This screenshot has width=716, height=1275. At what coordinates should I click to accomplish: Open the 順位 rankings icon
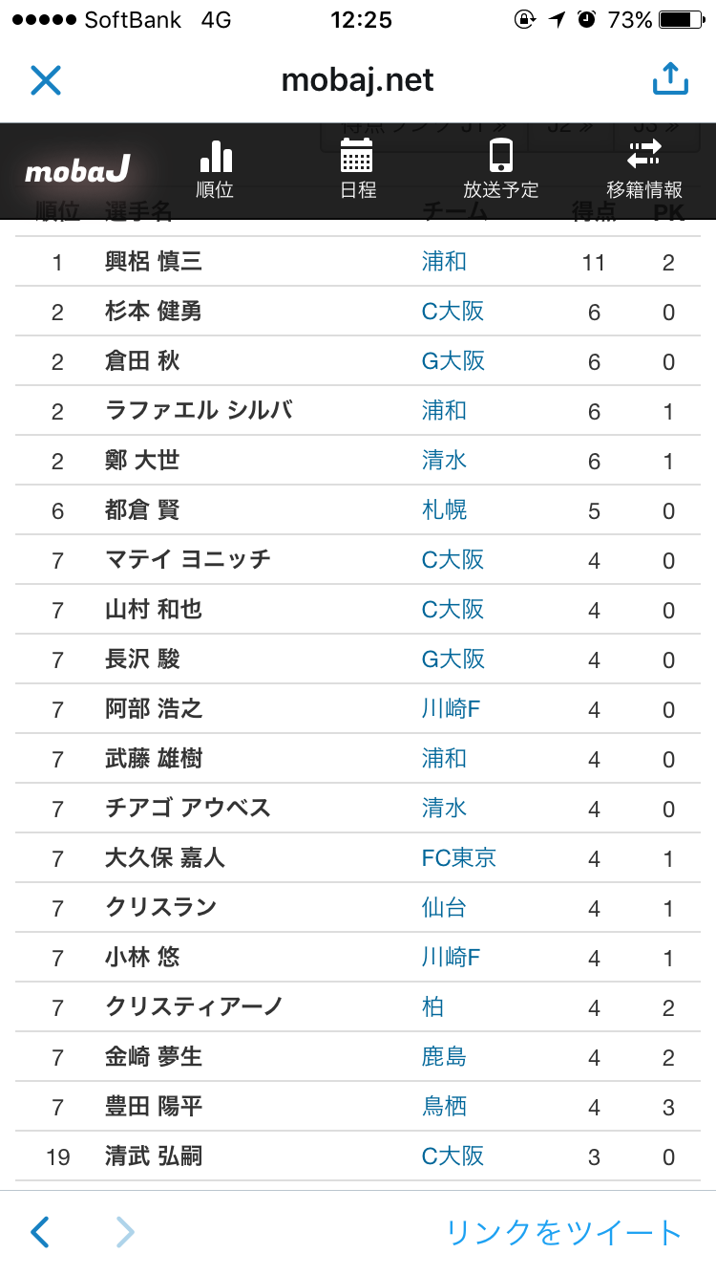point(215,169)
